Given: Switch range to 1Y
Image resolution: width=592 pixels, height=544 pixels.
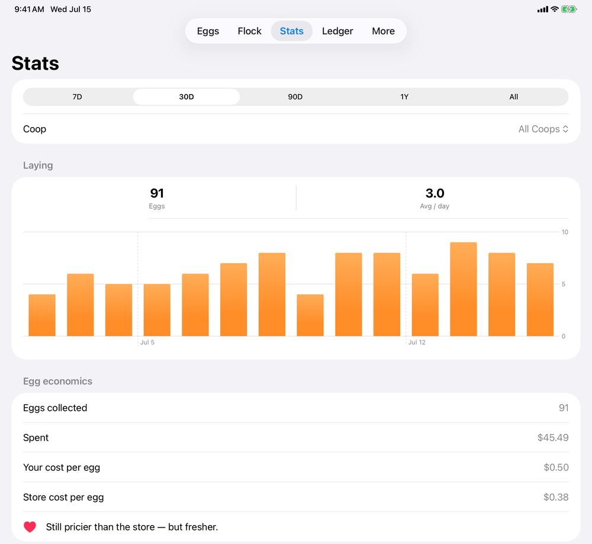Looking at the screenshot, I should point(404,97).
